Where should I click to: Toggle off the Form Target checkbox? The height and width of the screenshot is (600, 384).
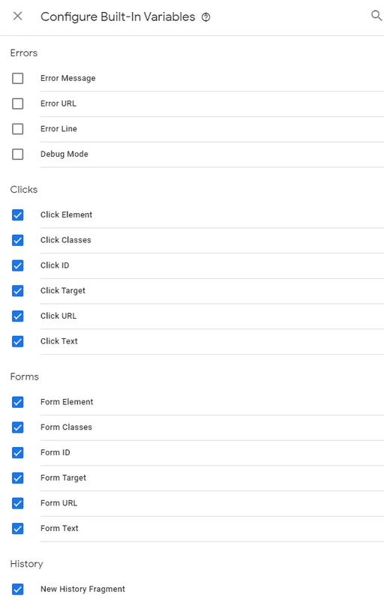point(17,478)
